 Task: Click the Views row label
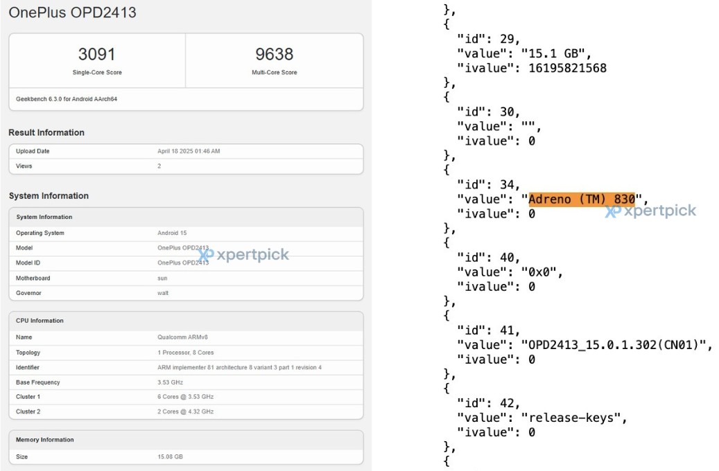[24, 166]
